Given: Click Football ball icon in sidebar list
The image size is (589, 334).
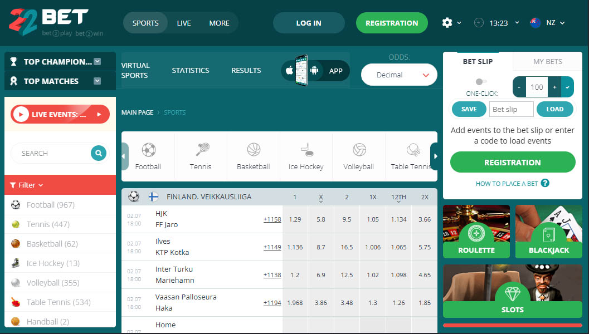Looking at the screenshot, I should tap(16, 204).
